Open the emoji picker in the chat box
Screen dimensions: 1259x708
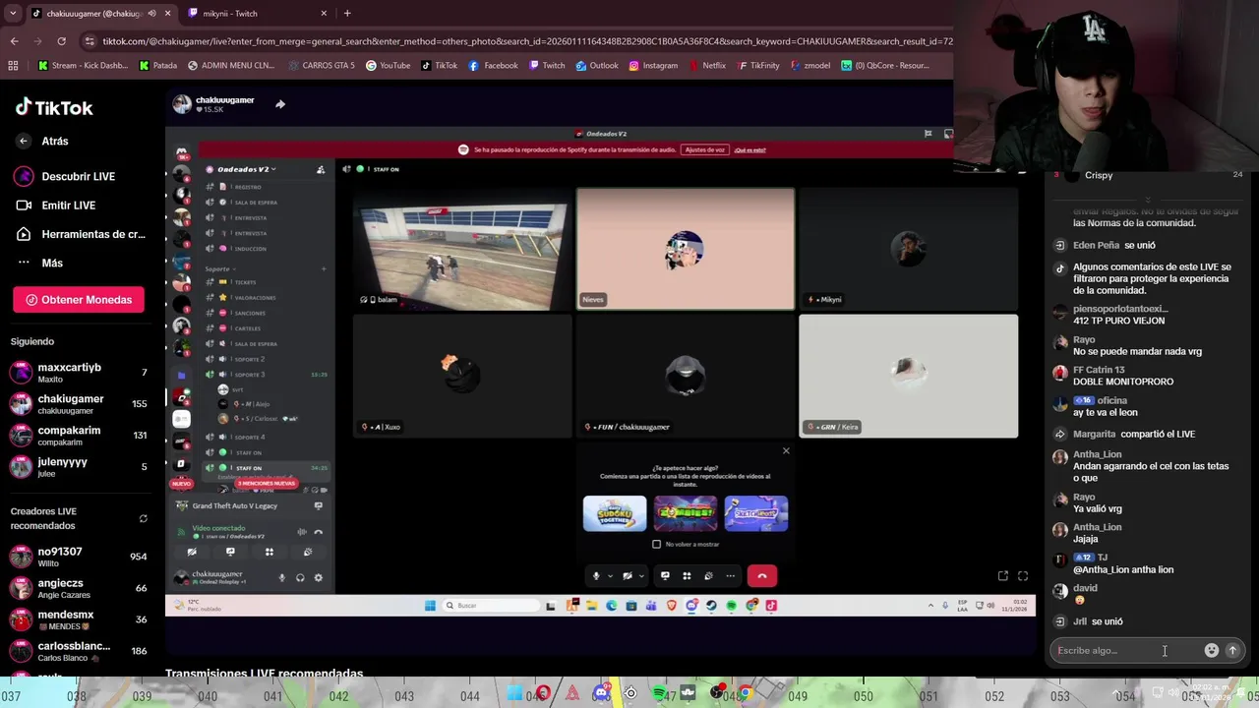pyautogui.click(x=1212, y=650)
